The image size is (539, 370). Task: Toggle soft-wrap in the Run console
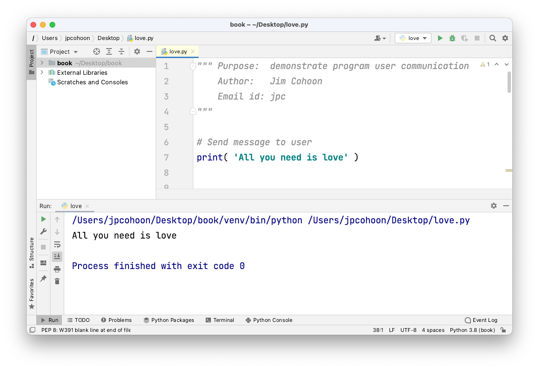(57, 245)
